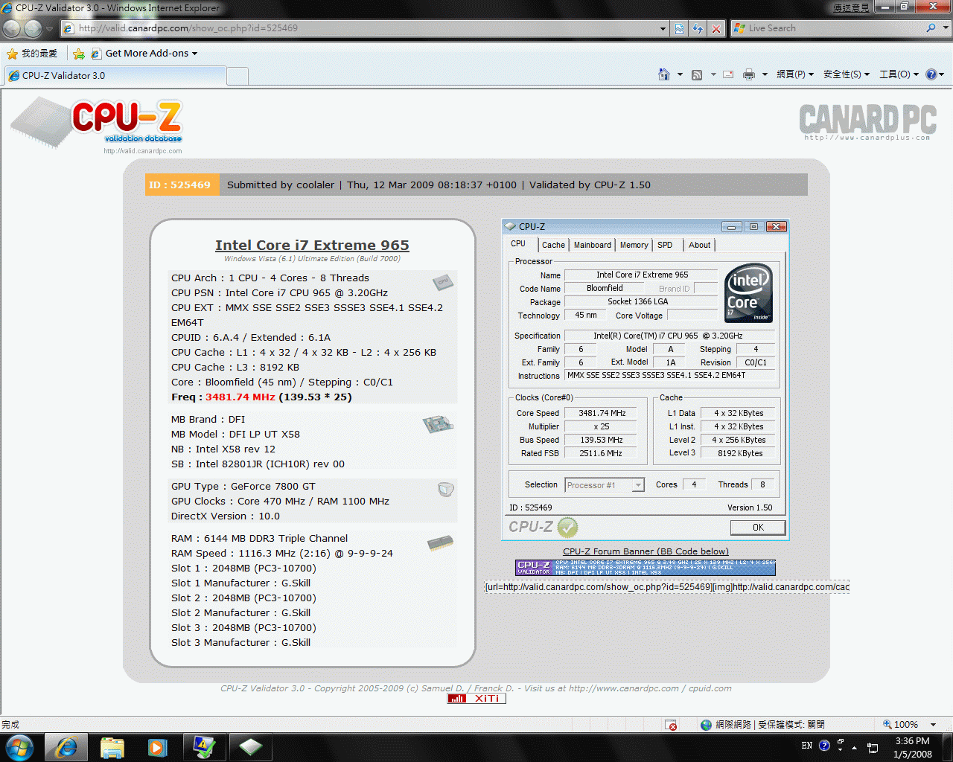Click the 傳送意見 send feedback link

(x=851, y=7)
